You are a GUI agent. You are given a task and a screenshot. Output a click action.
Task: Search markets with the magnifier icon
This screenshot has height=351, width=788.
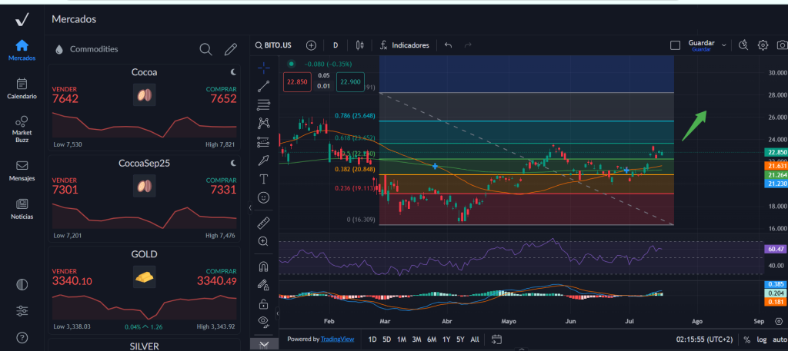(x=205, y=49)
